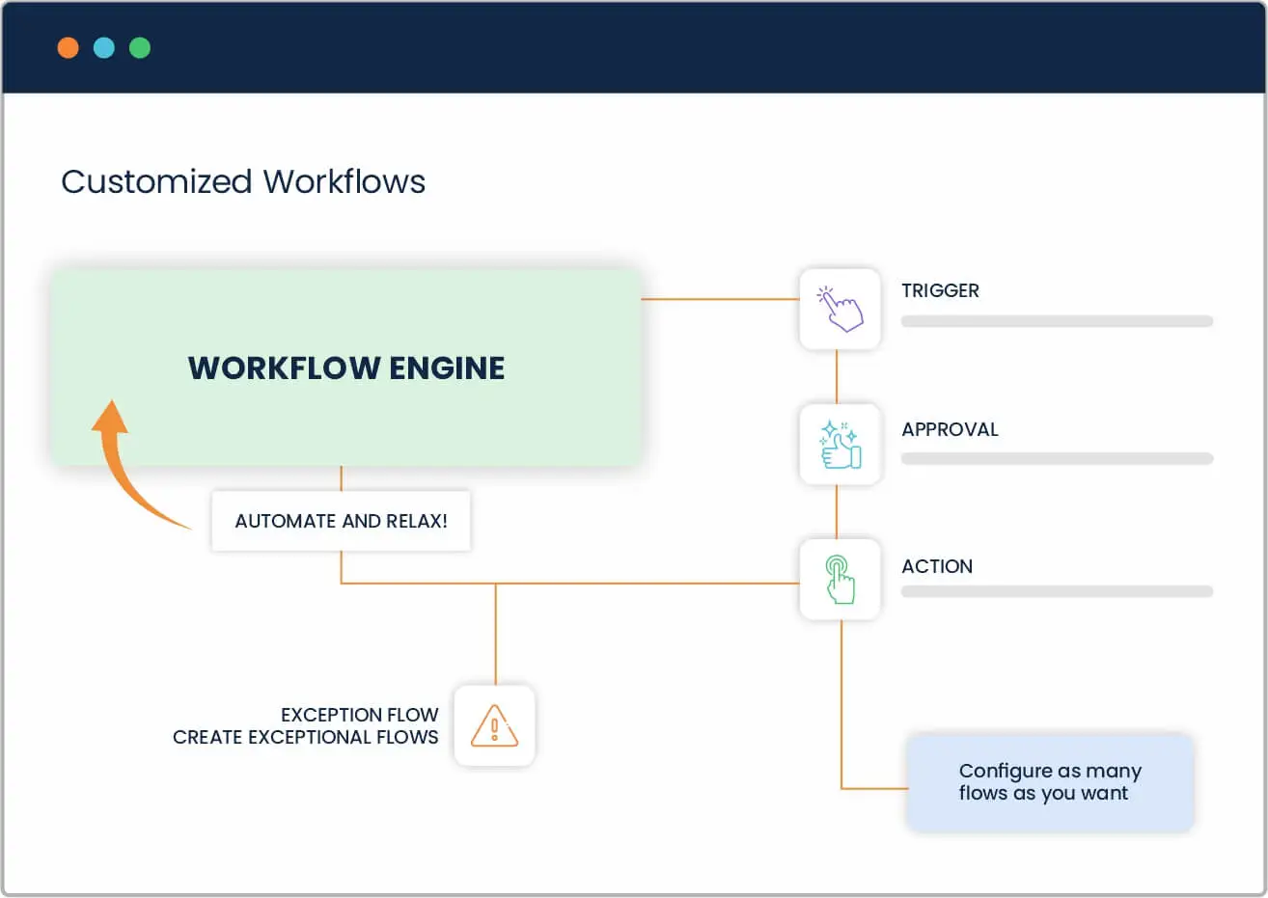Click the EXCEPTION FLOW text label
1268x898 pixels.
click(359, 715)
